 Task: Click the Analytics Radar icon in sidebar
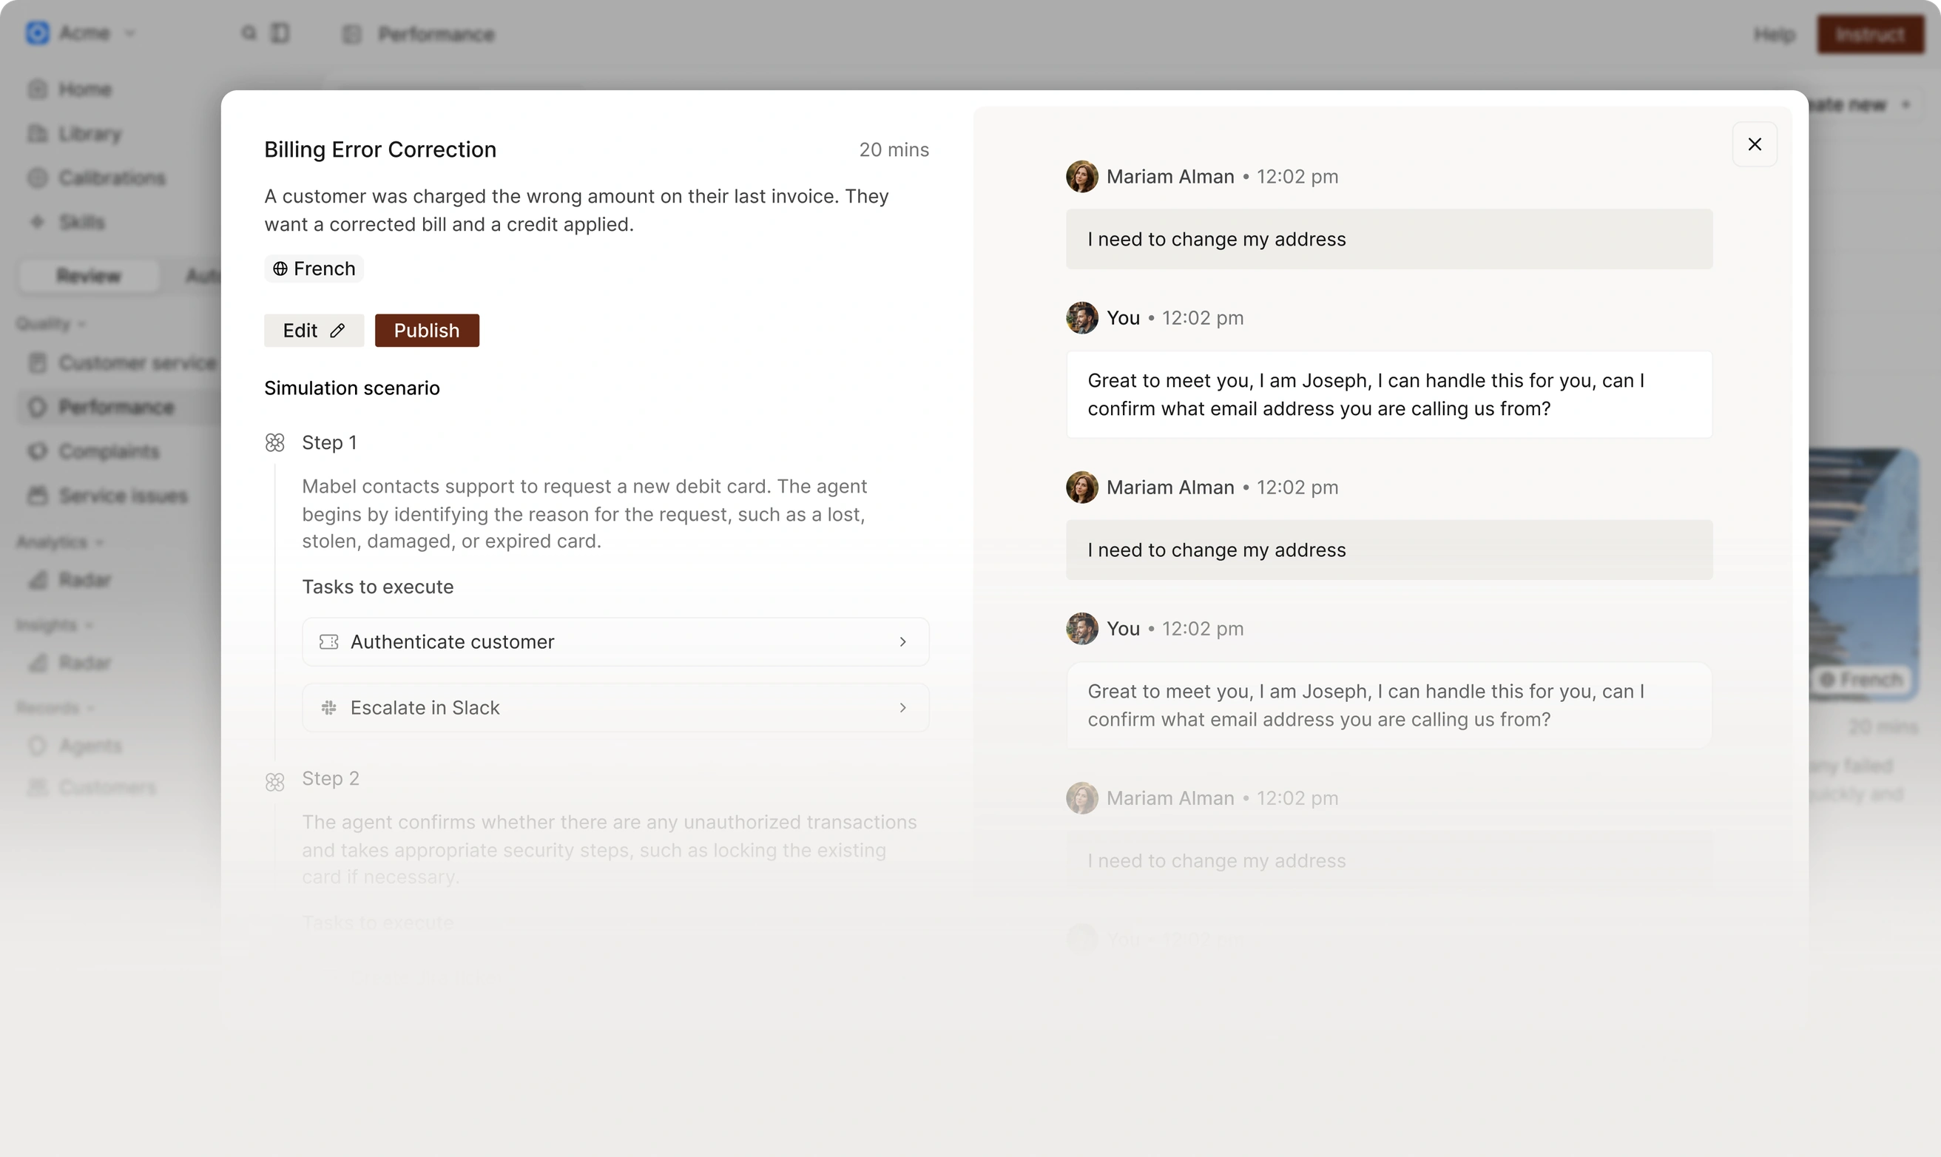point(38,580)
